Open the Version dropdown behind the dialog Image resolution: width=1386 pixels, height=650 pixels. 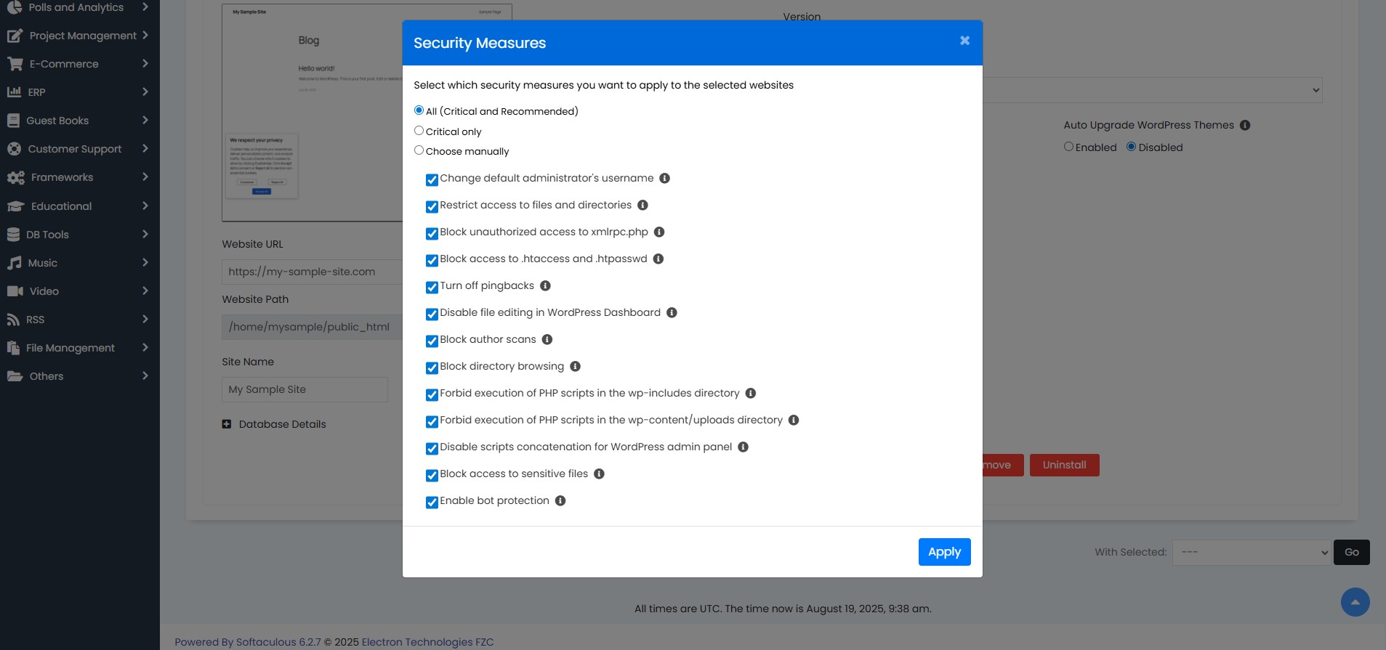pos(1152,90)
